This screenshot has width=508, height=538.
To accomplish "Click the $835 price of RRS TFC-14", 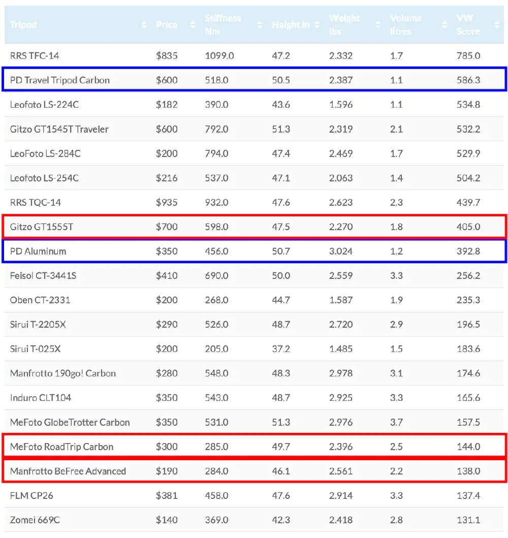I will [x=167, y=55].
